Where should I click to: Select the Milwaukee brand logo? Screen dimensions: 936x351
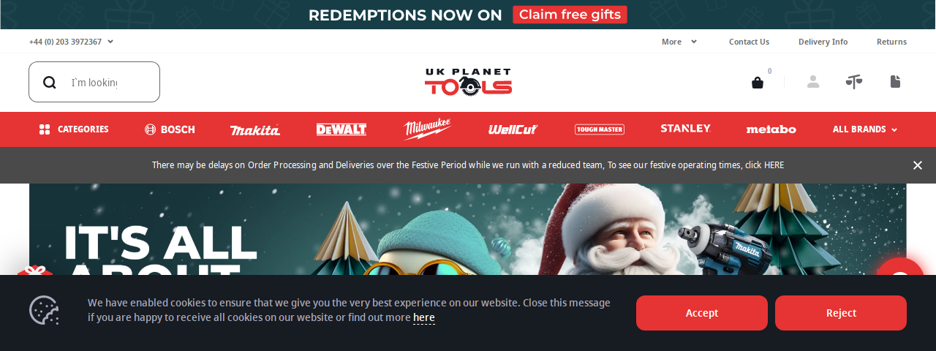[428, 129]
